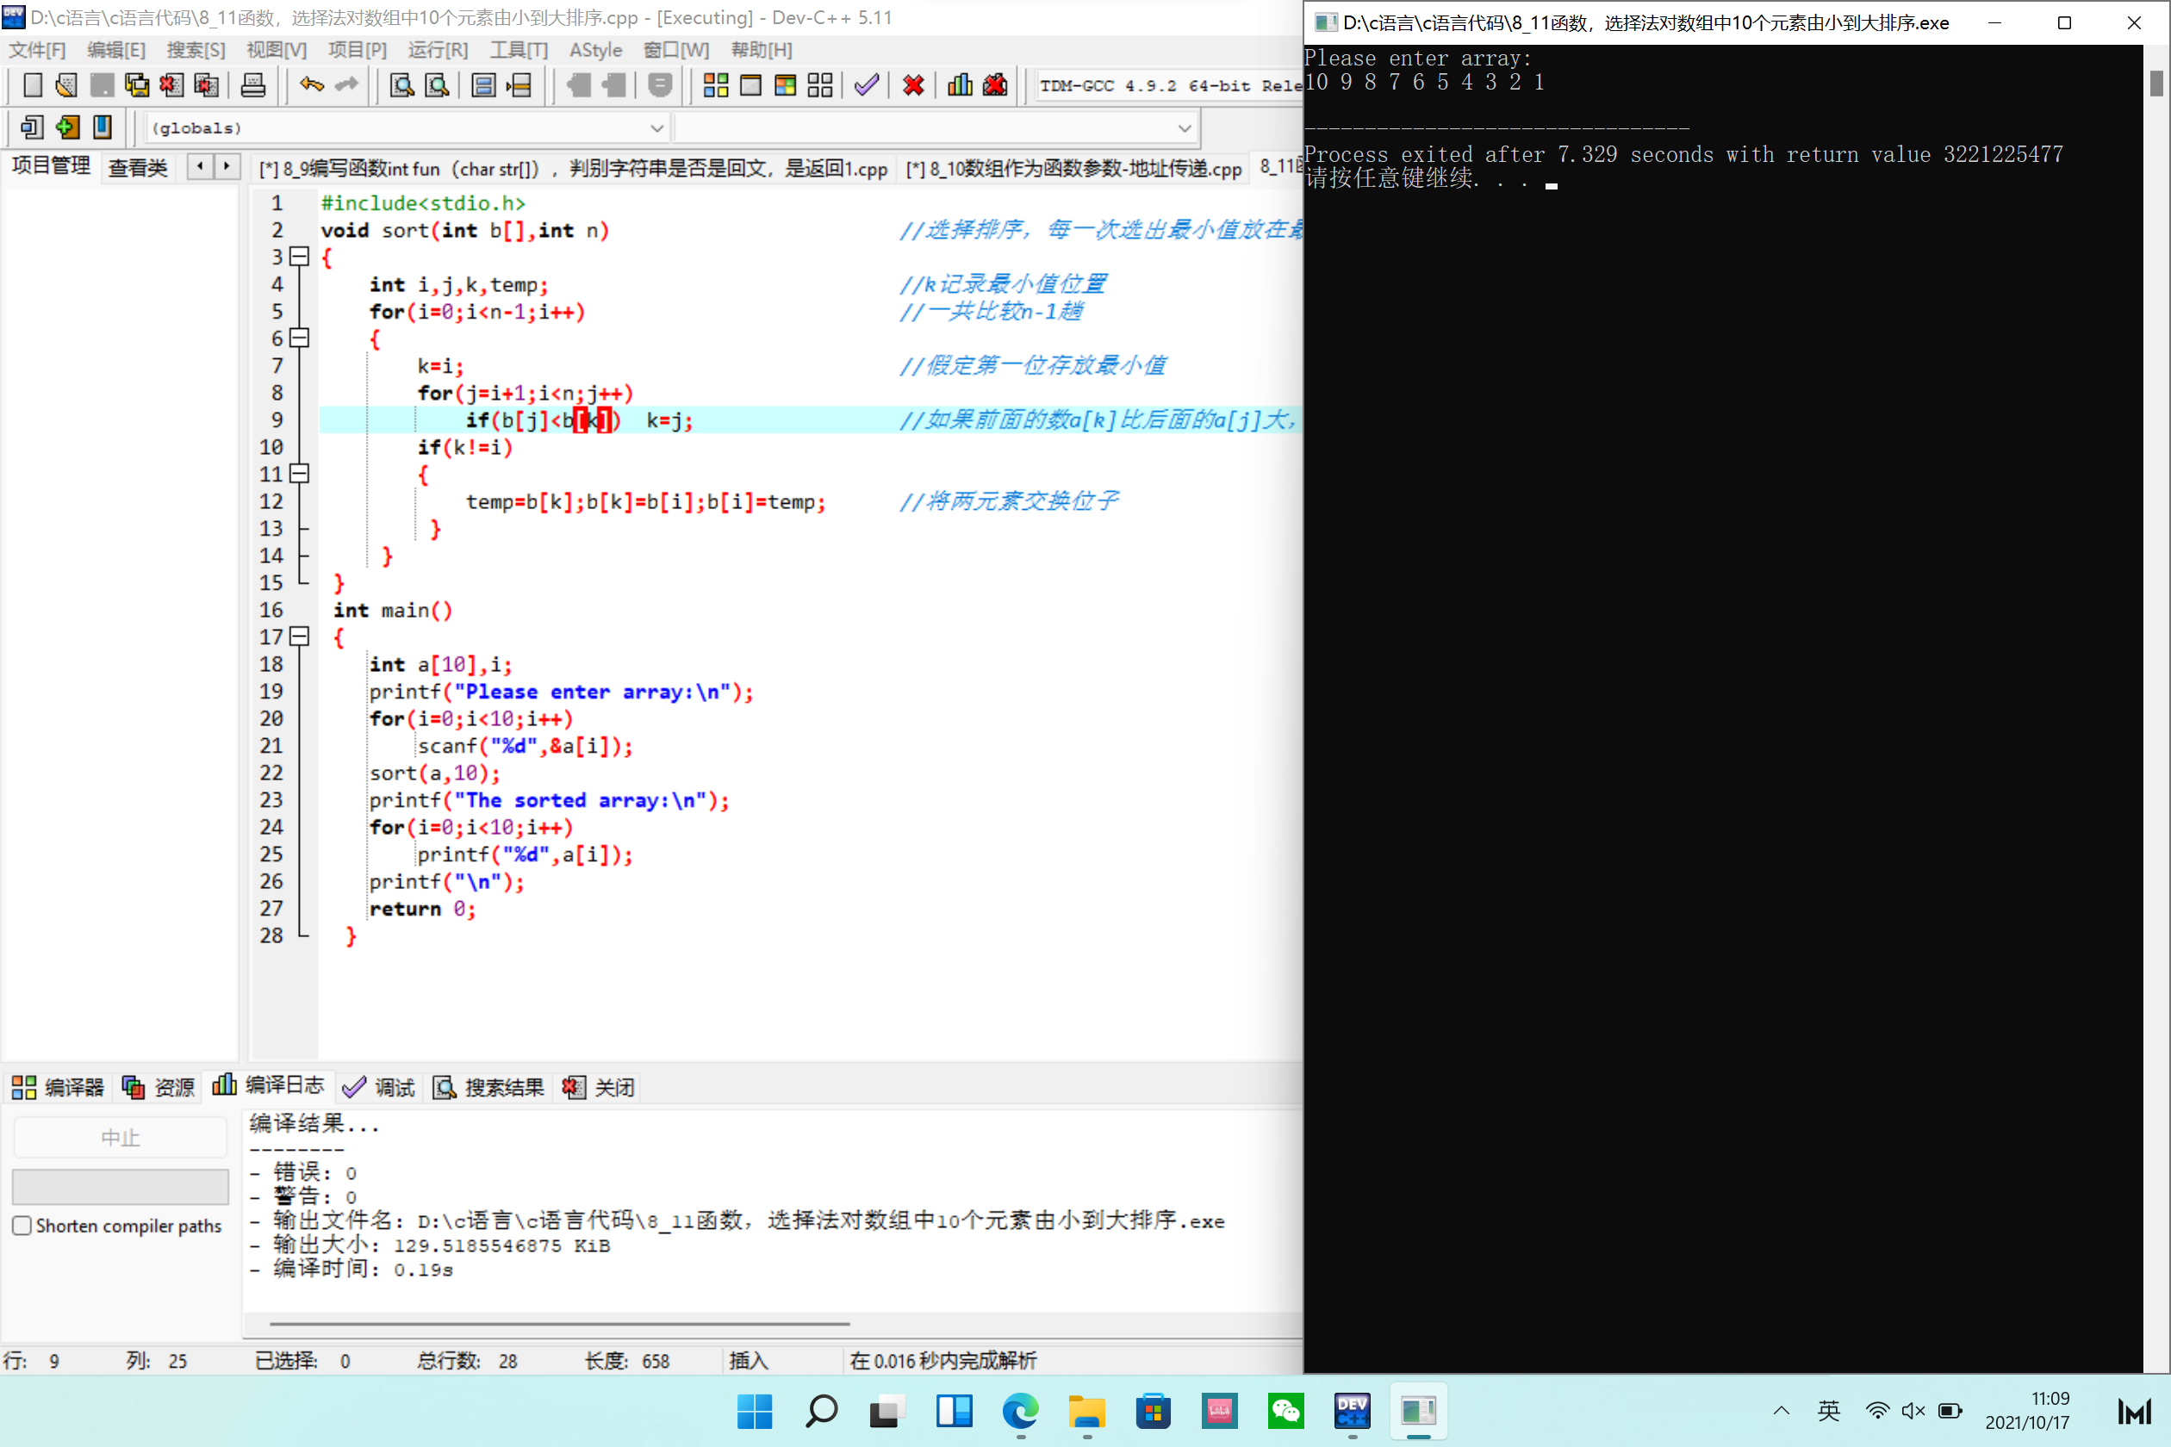Click the Close file toolbar icon

tap(171, 86)
